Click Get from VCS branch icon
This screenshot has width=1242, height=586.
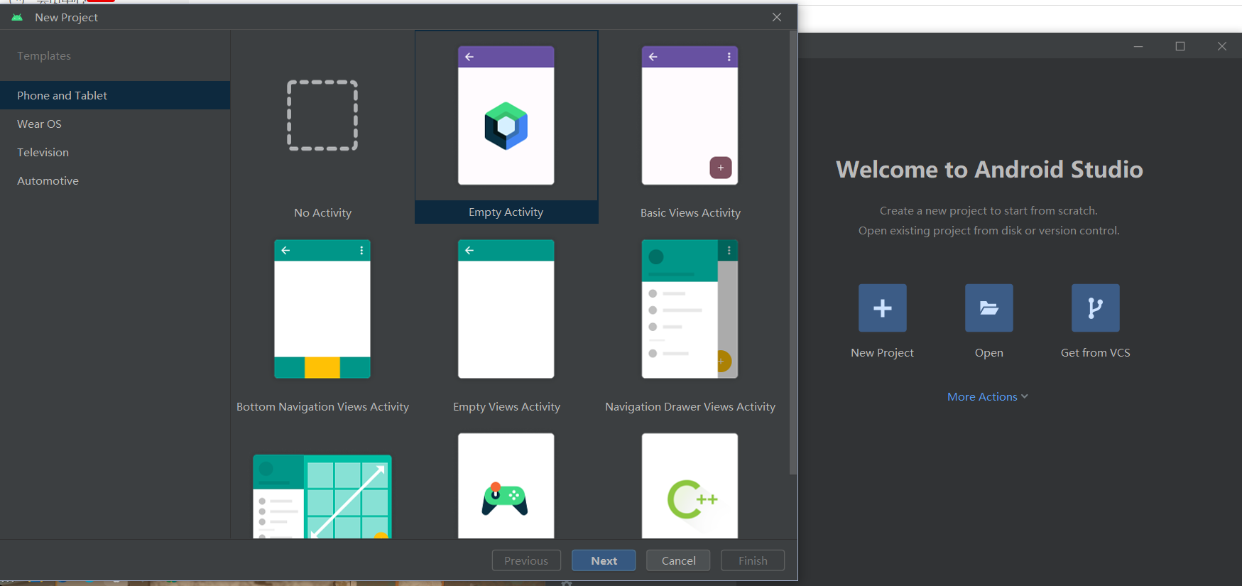click(1096, 308)
